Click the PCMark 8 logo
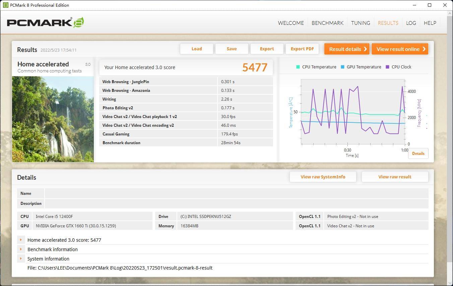 (45, 22)
